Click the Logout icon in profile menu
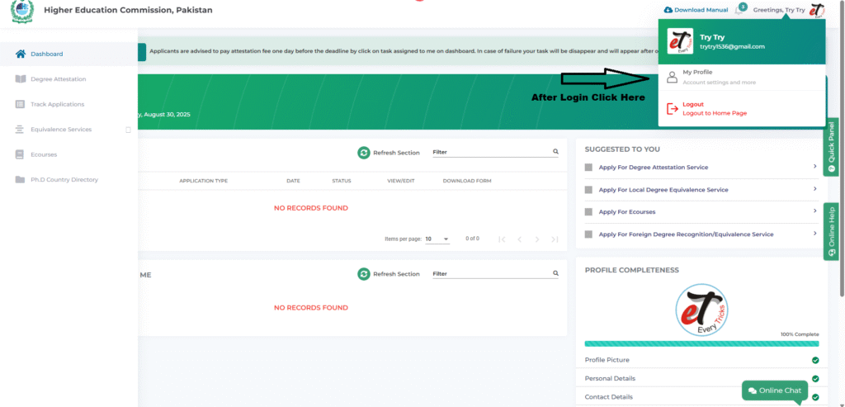 672,109
